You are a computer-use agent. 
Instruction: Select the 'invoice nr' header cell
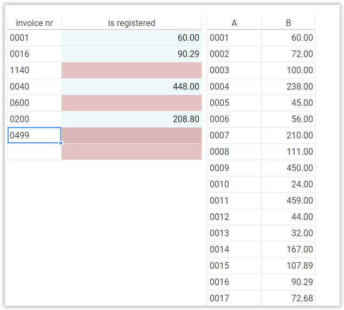coord(34,23)
